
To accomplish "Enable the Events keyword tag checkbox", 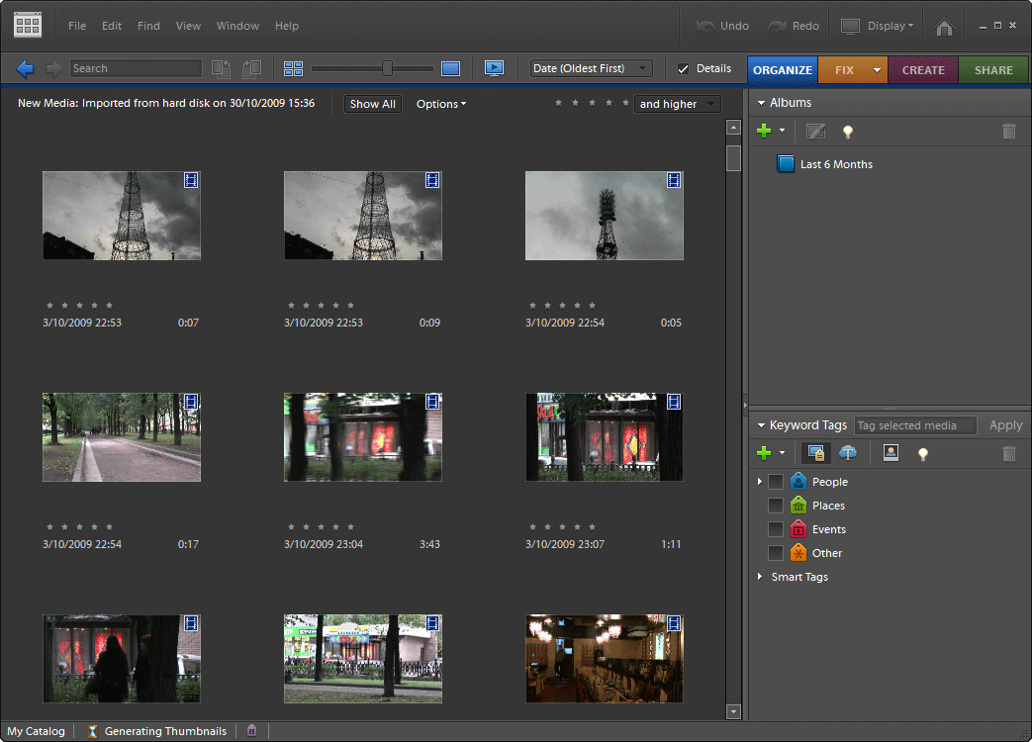I will click(x=776, y=529).
